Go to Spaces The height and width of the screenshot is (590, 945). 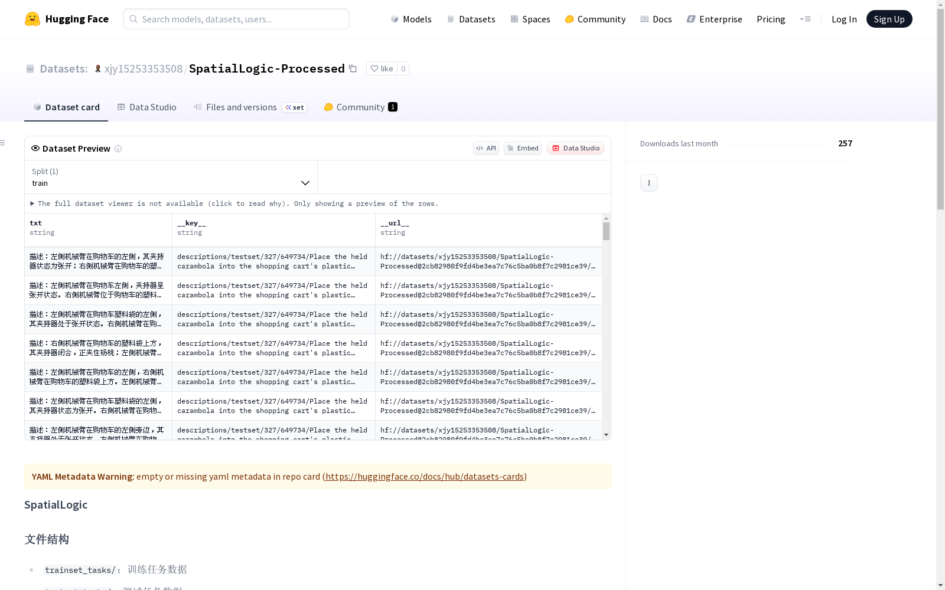coord(530,19)
